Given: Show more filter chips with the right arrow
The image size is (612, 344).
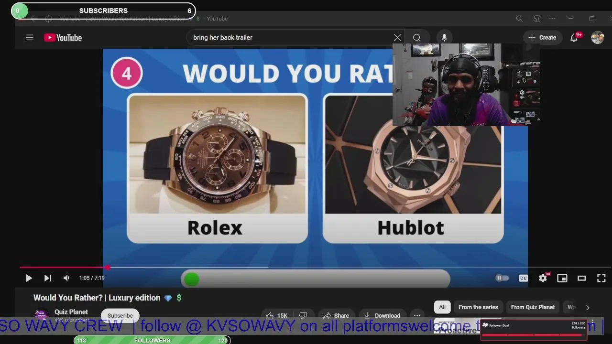Looking at the screenshot, I should [x=588, y=307].
